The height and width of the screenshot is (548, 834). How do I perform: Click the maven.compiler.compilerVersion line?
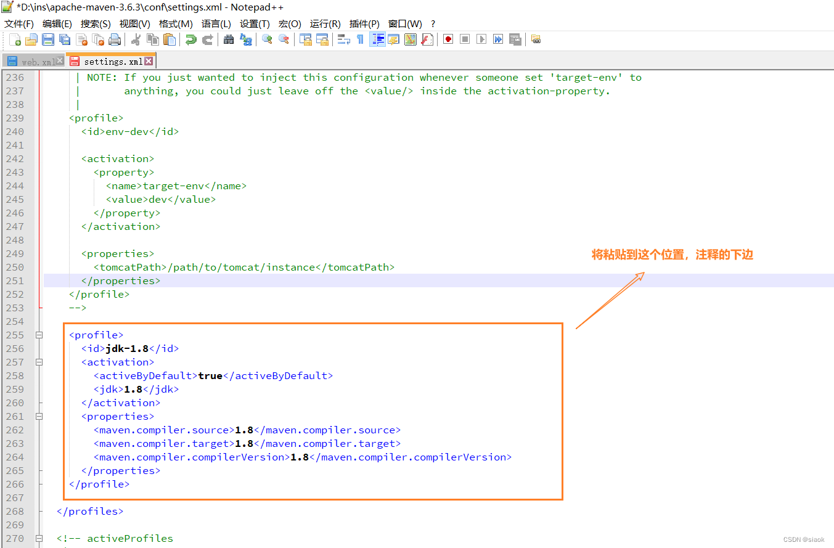pyautogui.click(x=303, y=457)
